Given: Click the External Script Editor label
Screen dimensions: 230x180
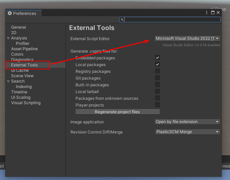Looking at the screenshot, I should tap(90, 39).
